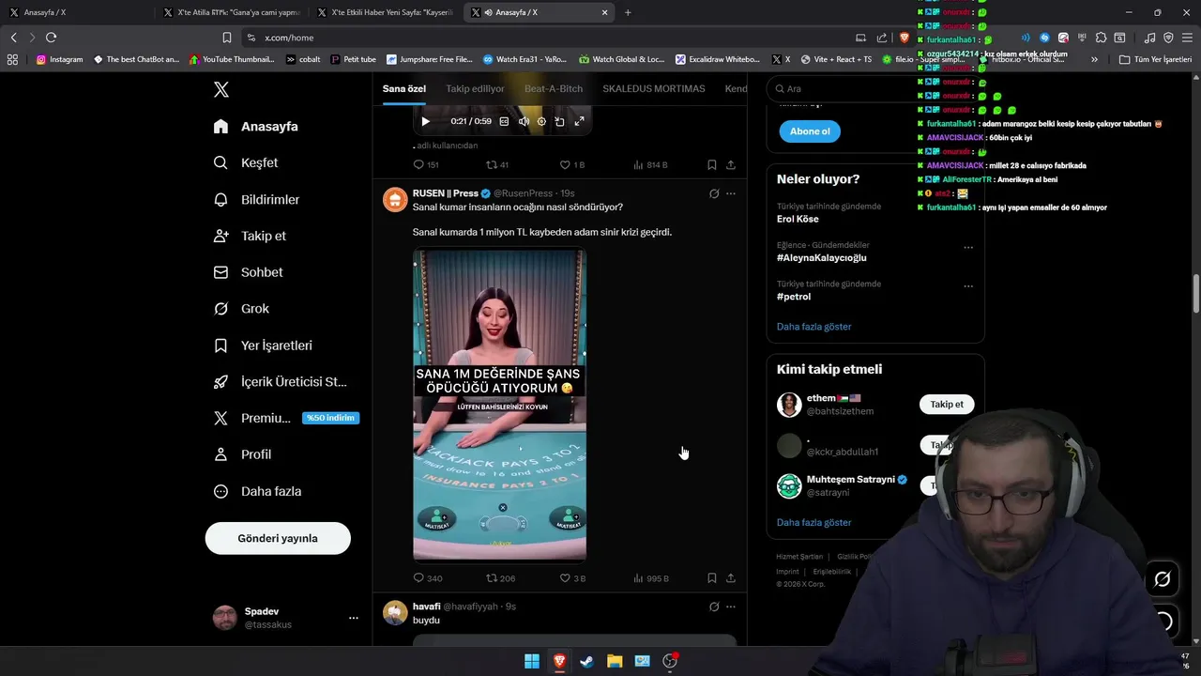The width and height of the screenshot is (1201, 676).
Task: Open Bildirimler notifications page
Action: tap(257, 199)
